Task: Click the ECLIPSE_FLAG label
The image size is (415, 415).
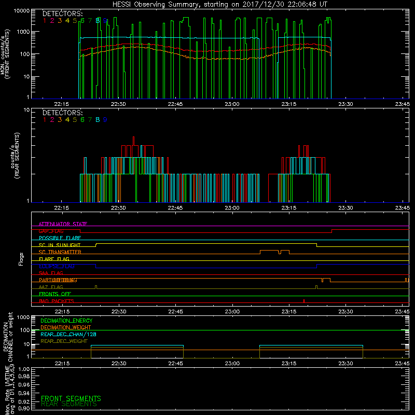Action: tap(57, 266)
